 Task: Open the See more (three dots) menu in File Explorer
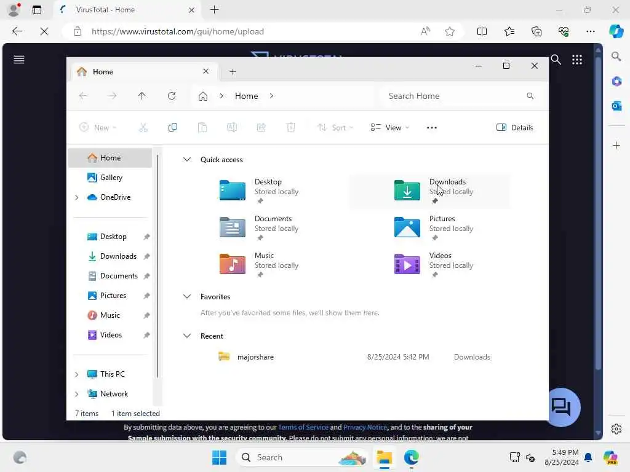point(431,128)
